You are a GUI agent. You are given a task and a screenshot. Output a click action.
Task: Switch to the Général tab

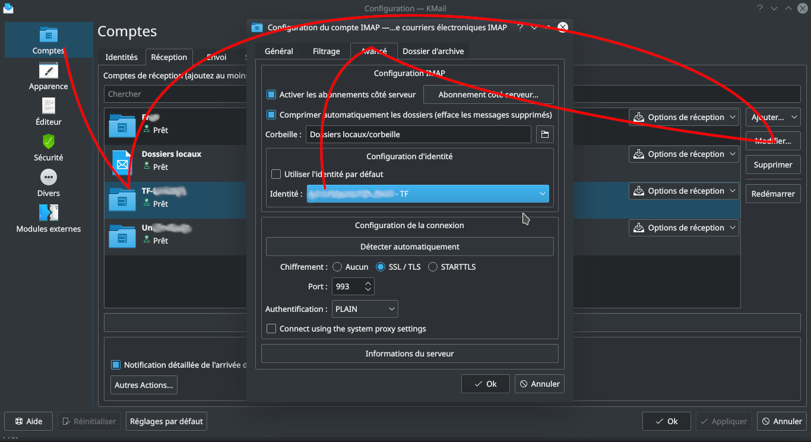point(279,51)
